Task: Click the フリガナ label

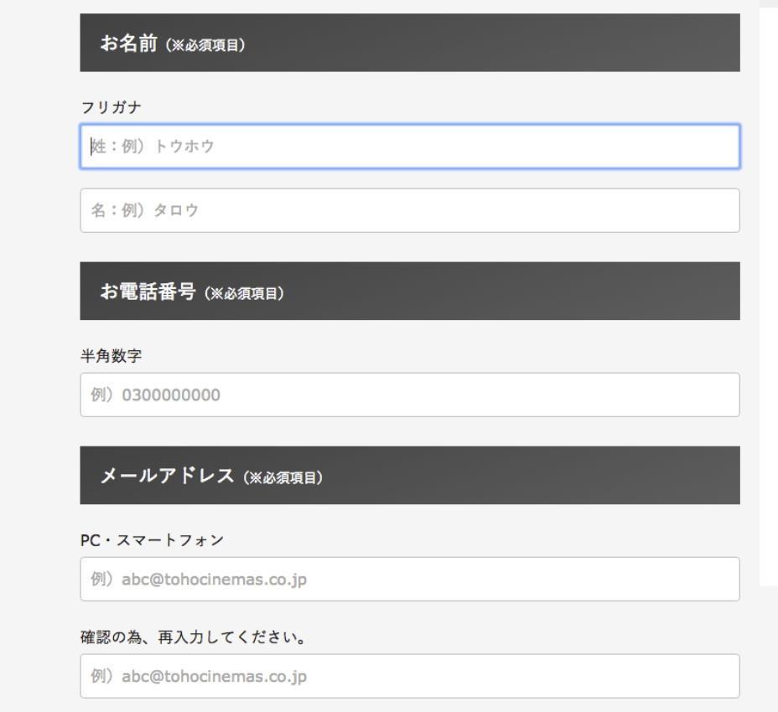Action: click(x=112, y=107)
